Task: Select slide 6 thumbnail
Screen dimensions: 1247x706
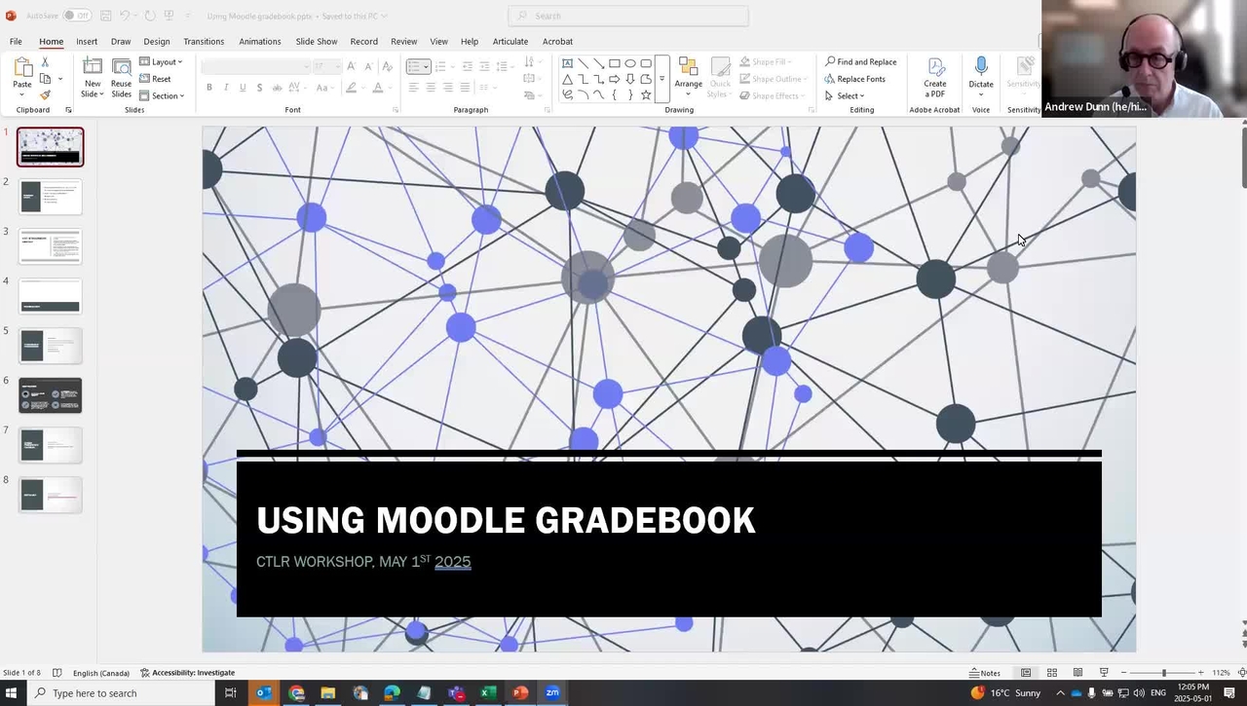Action: 51,395
